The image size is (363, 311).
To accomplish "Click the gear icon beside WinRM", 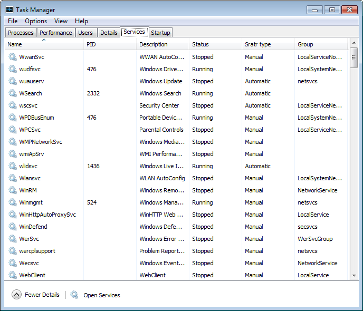I will [x=13, y=190].
